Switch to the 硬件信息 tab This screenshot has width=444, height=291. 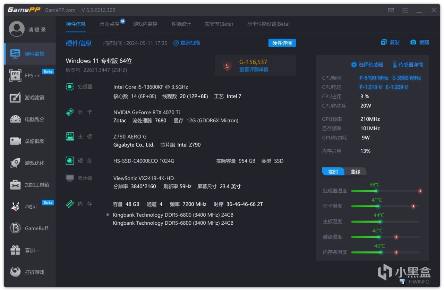pos(76,24)
